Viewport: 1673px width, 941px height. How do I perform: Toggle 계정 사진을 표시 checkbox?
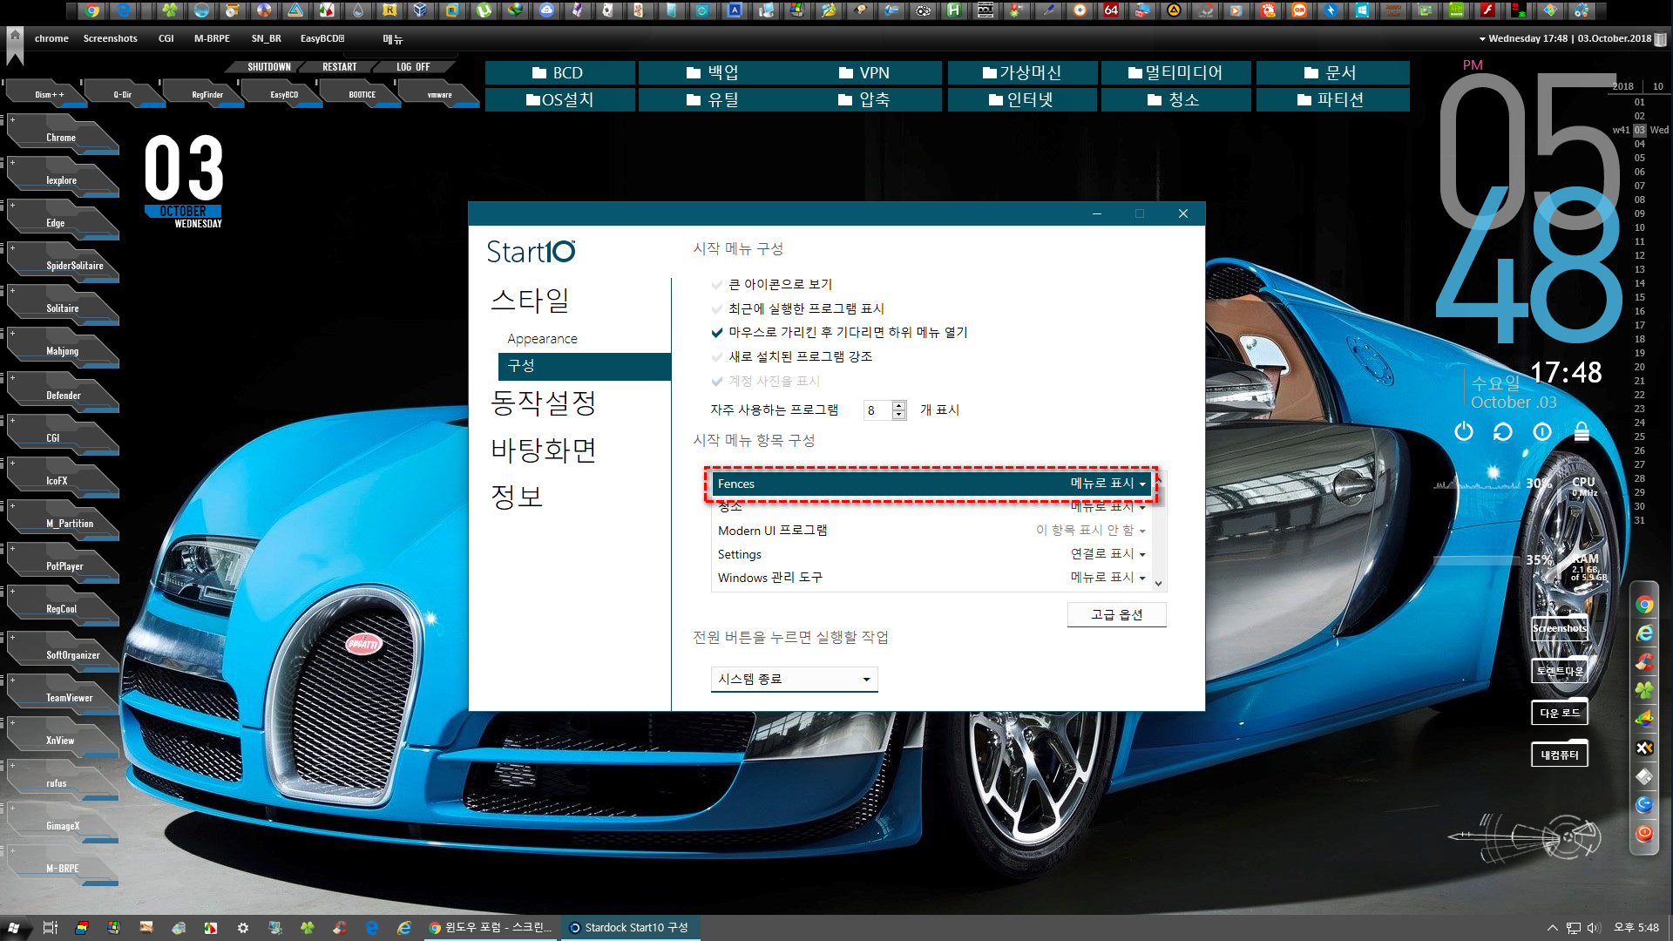(717, 382)
